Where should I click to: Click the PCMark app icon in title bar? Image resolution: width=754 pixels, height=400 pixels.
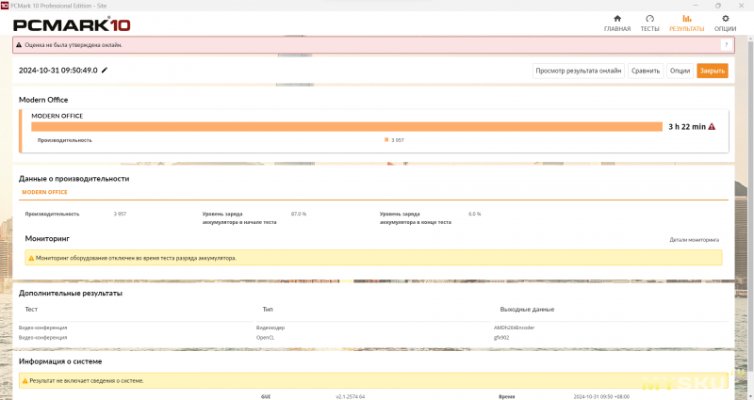point(5,6)
